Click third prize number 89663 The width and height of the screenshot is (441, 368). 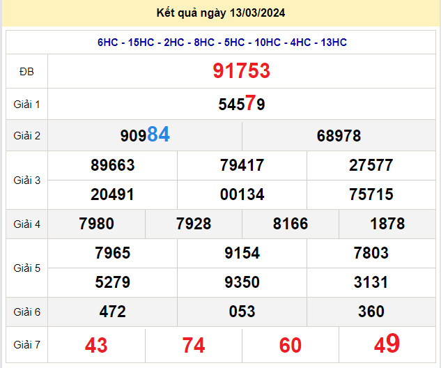tap(112, 165)
